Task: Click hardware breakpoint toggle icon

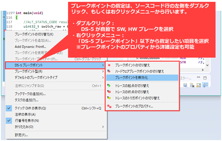Action: pyautogui.click(x=109, y=71)
